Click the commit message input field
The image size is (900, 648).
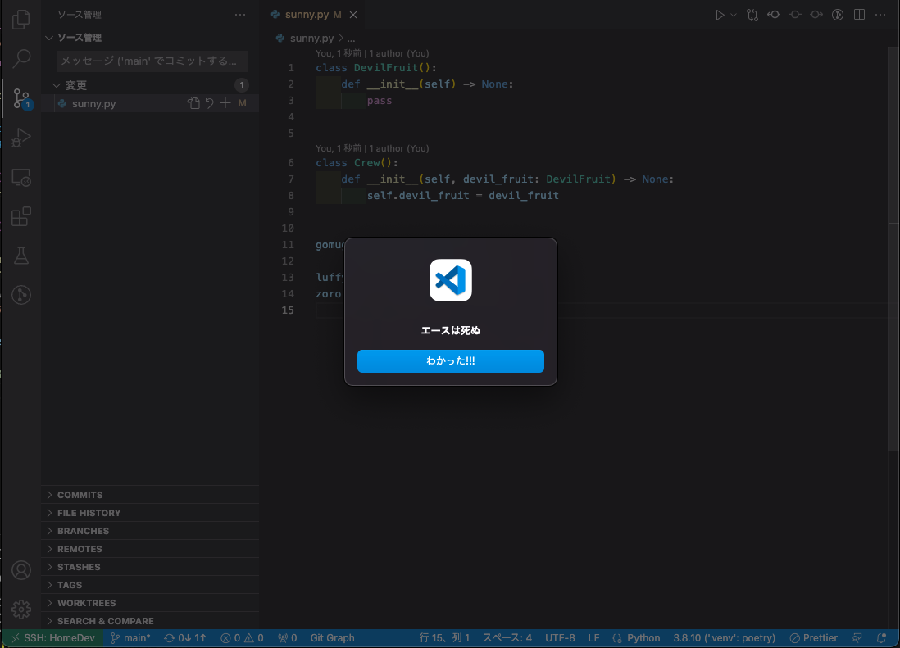(152, 61)
